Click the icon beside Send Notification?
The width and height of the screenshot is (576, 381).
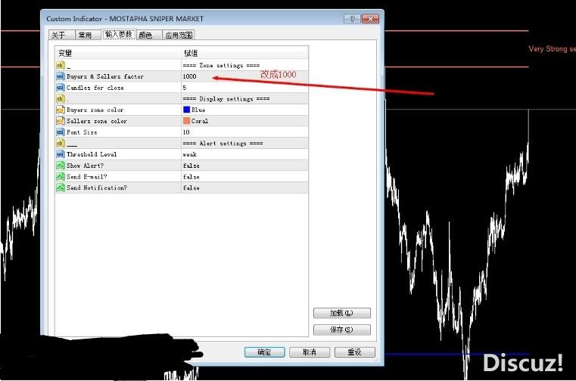point(61,187)
